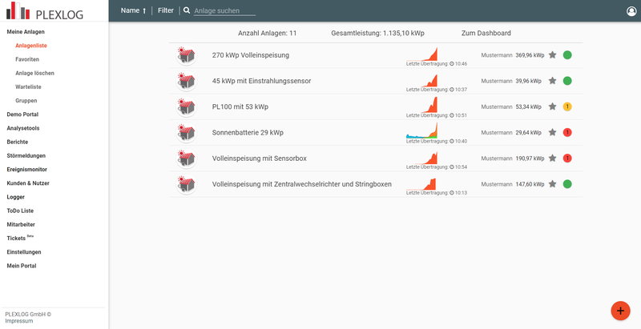Open Sonnenbatterie 29 kWp plant
641x329 pixels.
point(248,133)
